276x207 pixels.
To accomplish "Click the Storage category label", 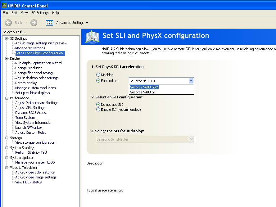I will [x=16, y=138].
